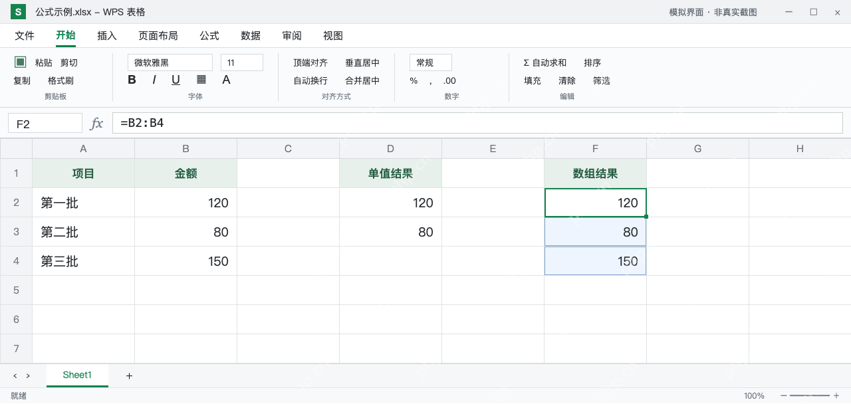
Task: Click the zoom in plus icon
Action: click(x=836, y=396)
